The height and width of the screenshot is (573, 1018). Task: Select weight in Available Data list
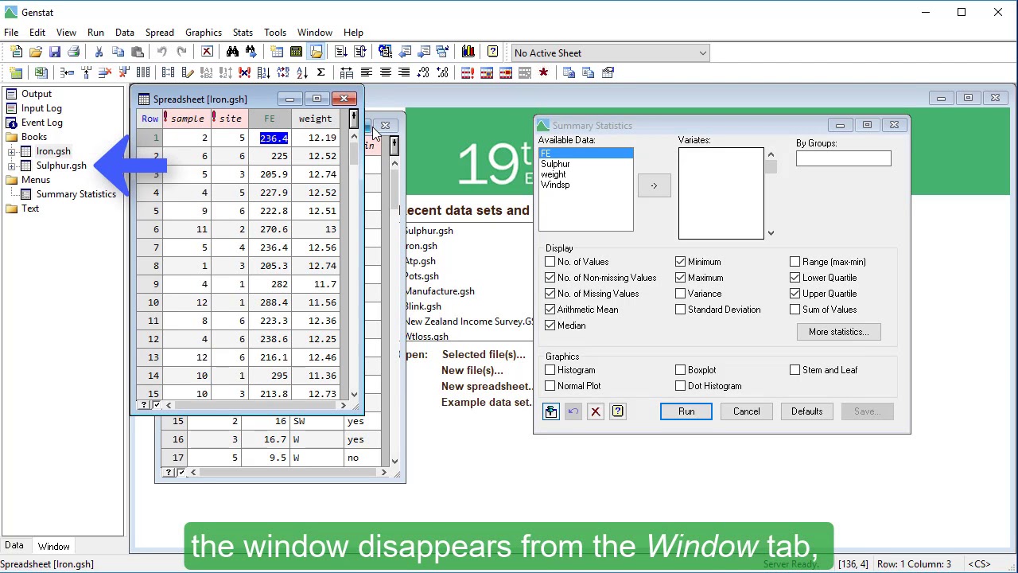[x=554, y=174]
